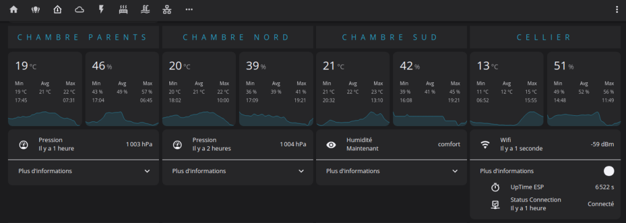
Task: Toggle the Cellier Plus d'informations switch
Action: pos(608,171)
